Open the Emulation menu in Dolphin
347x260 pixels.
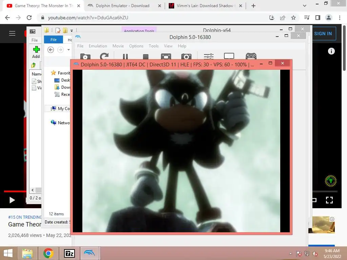point(98,46)
